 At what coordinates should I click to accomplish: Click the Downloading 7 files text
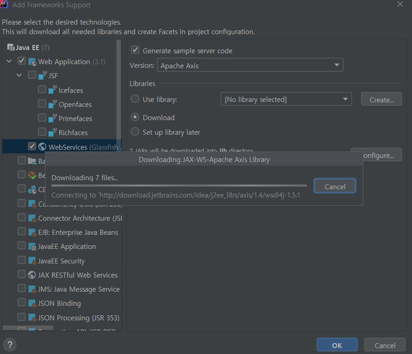point(85,178)
